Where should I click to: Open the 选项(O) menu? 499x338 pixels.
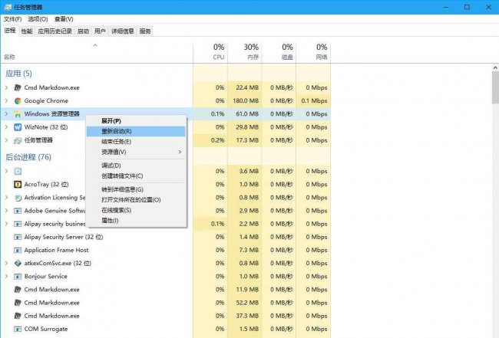click(38, 19)
